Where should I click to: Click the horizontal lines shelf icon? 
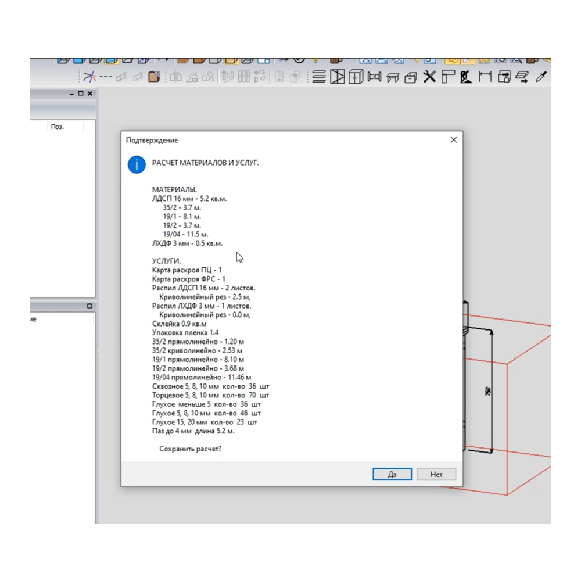click(x=318, y=77)
